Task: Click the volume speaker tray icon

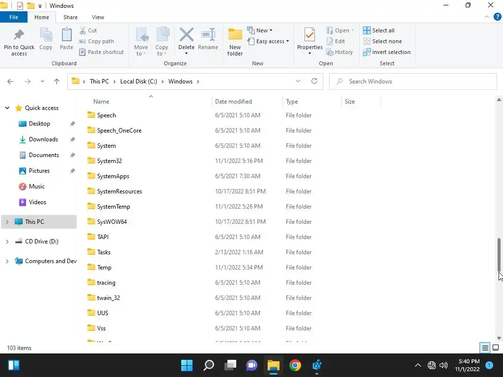Action: coord(444,365)
